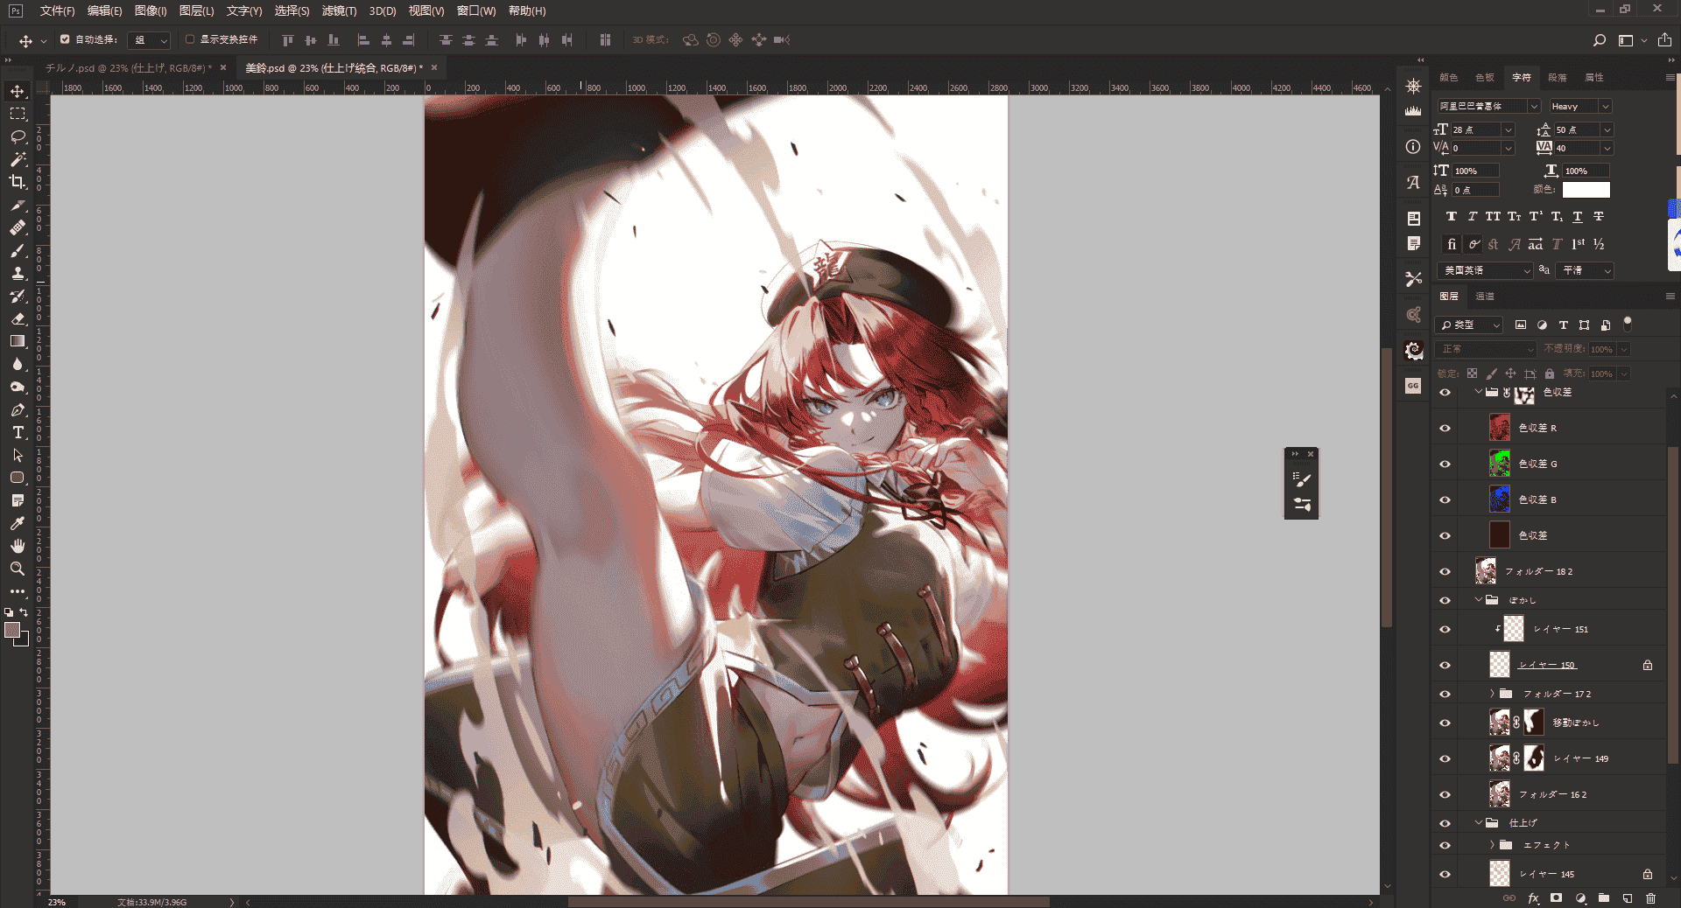
Task: Select the Zoom tool
Action: 18,569
